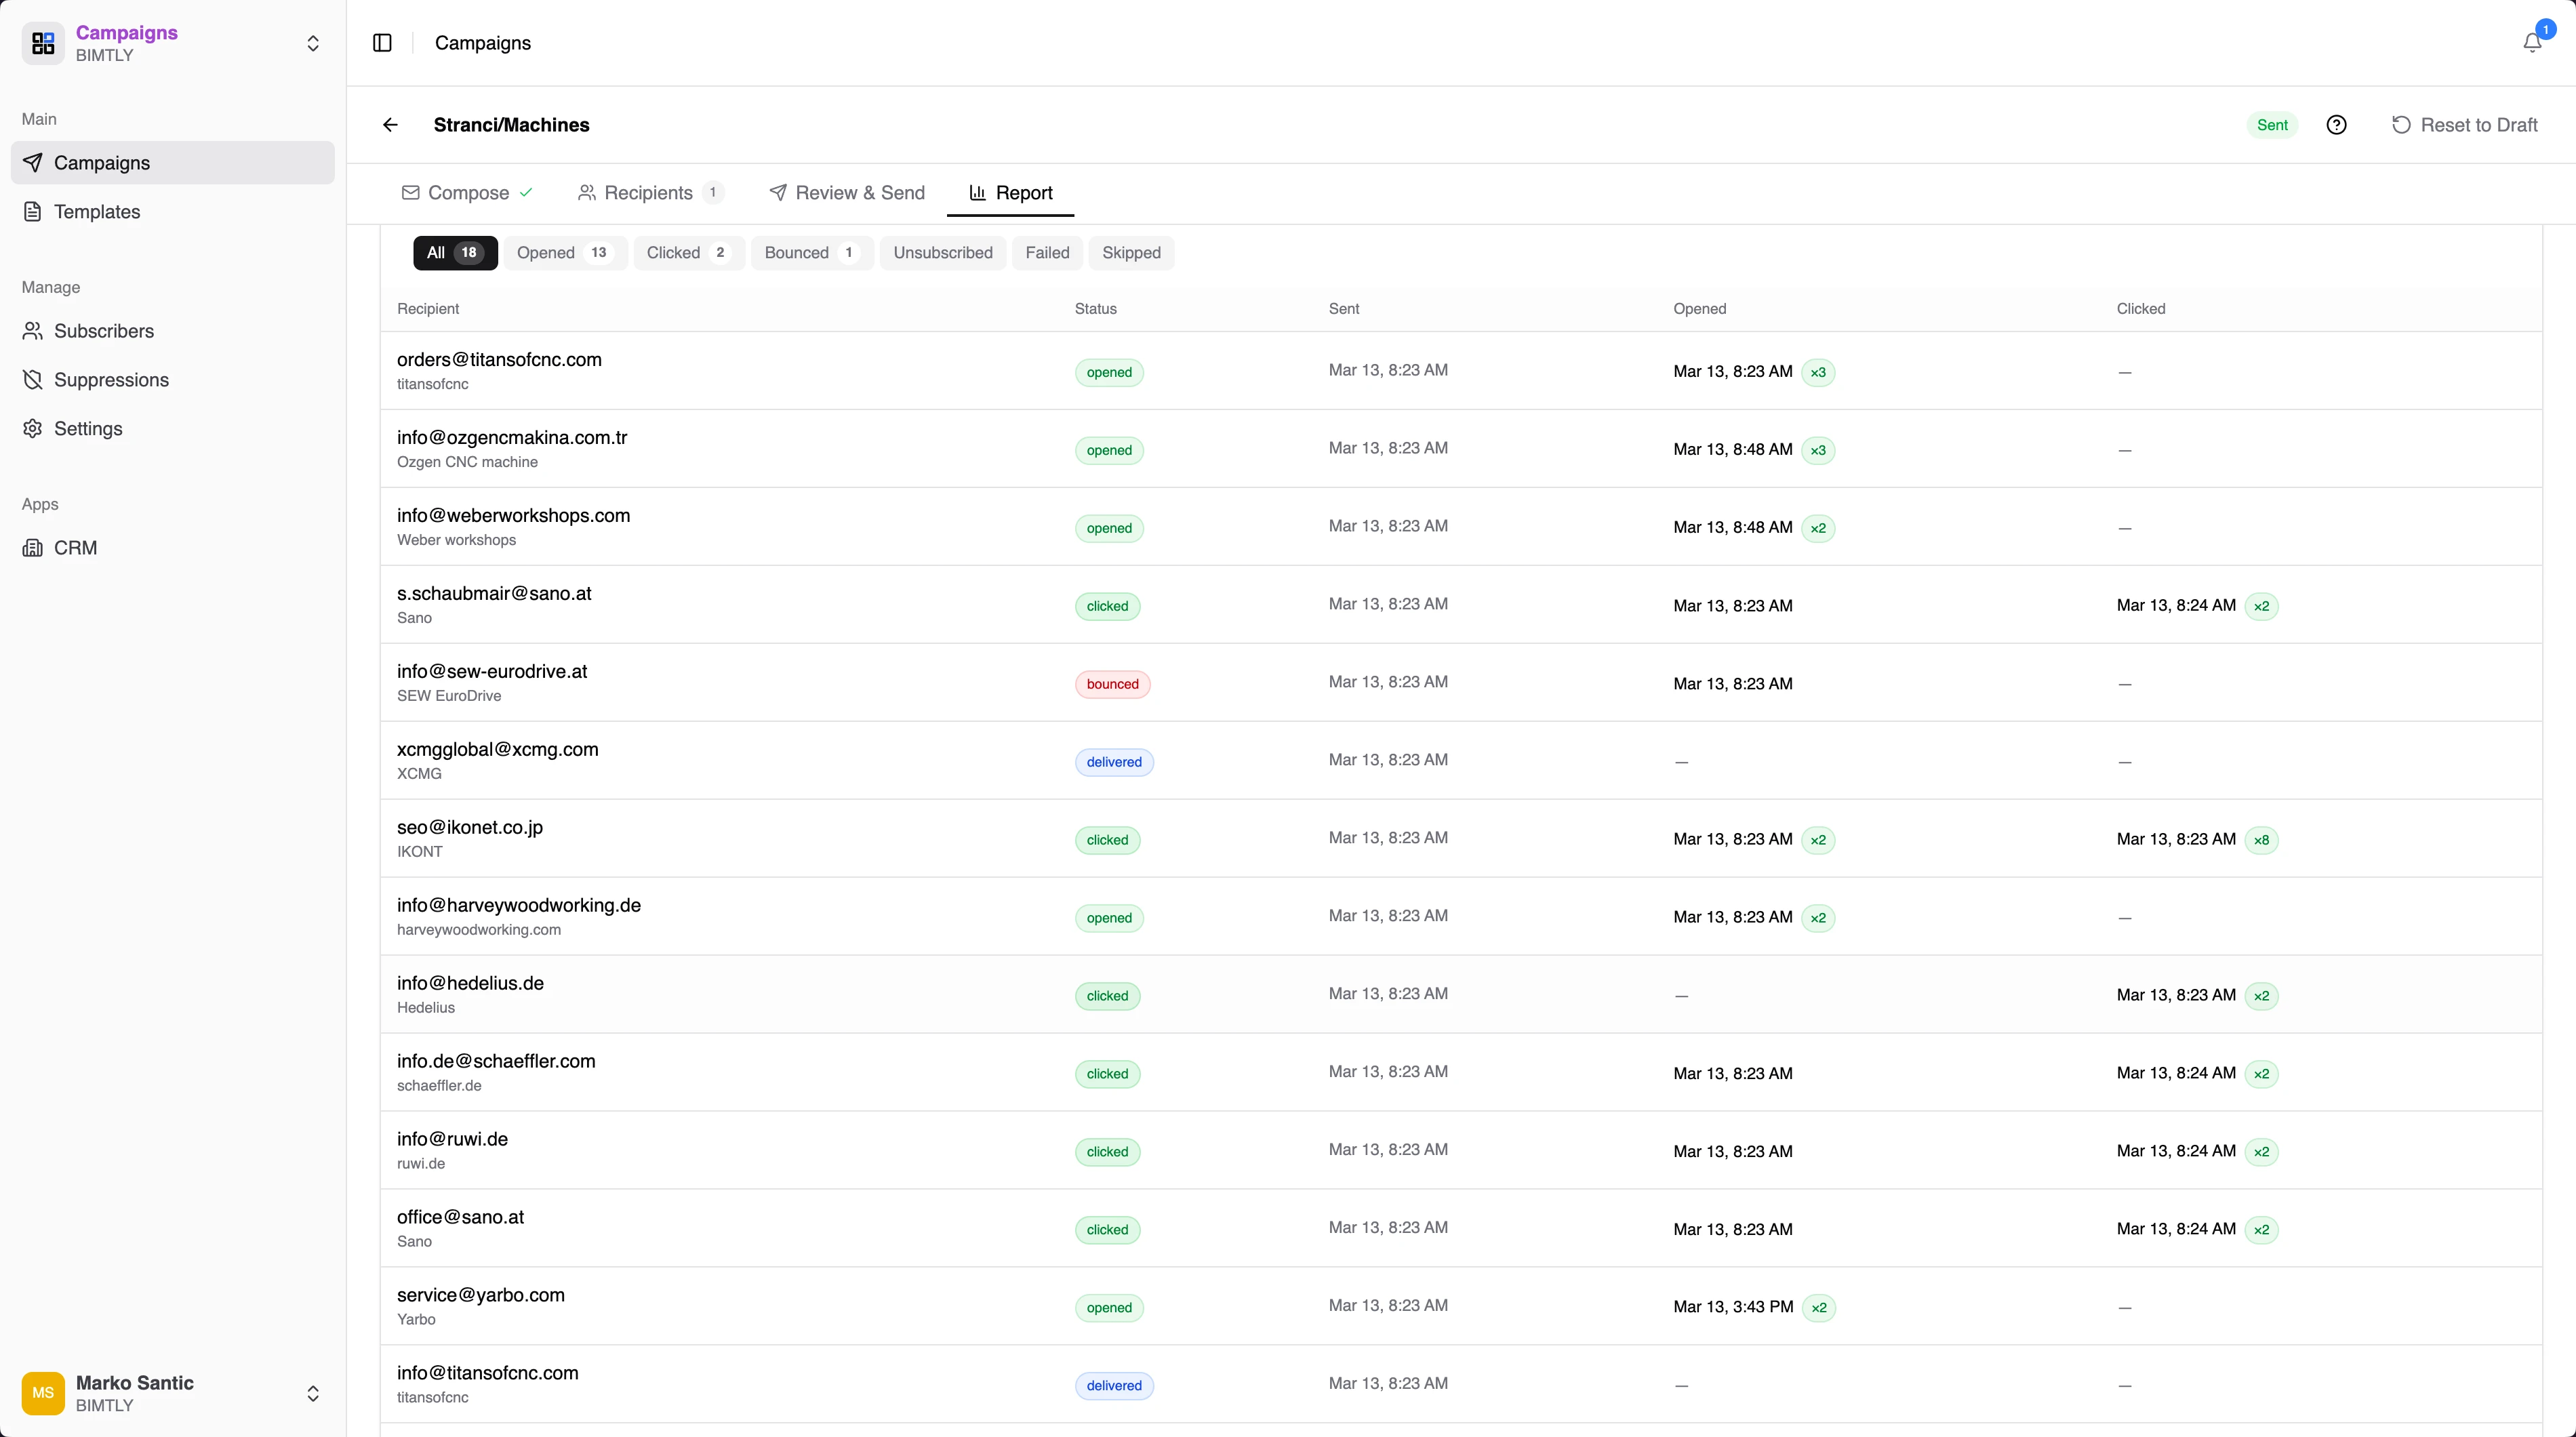
Task: Select the Unsubscribed filter
Action: click(x=941, y=252)
